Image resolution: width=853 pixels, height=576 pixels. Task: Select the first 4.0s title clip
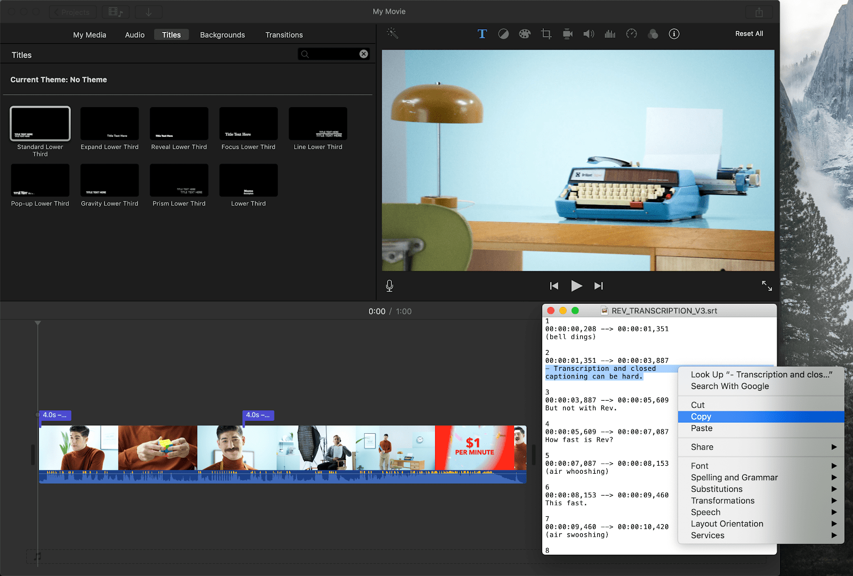click(55, 415)
